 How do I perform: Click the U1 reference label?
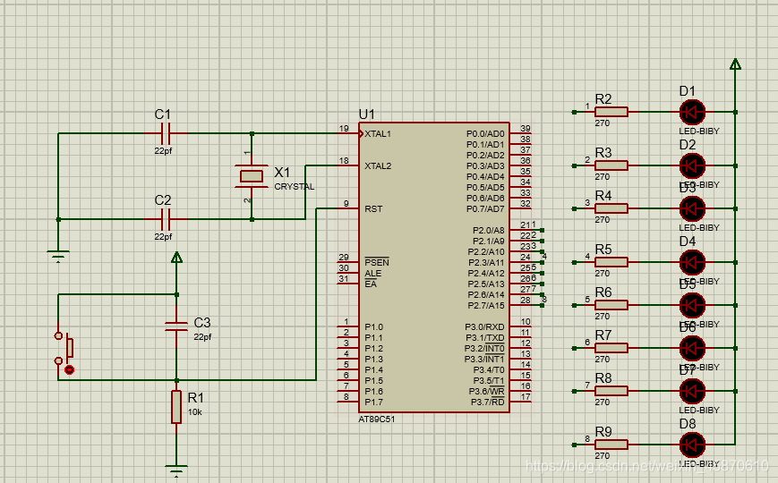(367, 114)
